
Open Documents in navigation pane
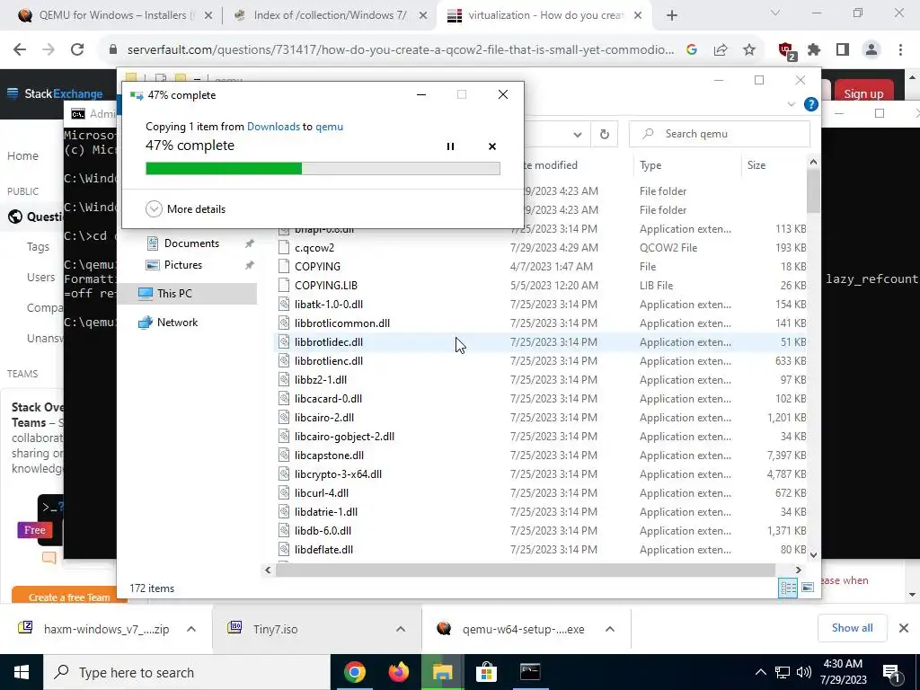tap(191, 243)
